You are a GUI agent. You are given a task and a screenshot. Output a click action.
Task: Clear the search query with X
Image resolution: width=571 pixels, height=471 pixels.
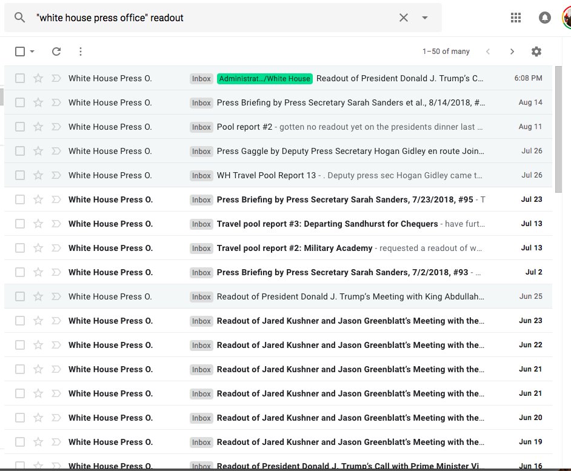tap(404, 18)
